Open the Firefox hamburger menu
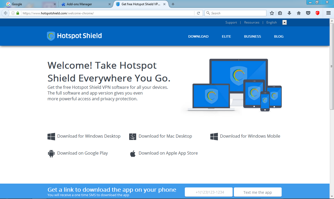This screenshot has height=199, width=334. click(x=329, y=13)
